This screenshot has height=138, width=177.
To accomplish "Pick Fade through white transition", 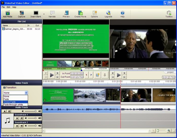I will click(x=15, y=105).
